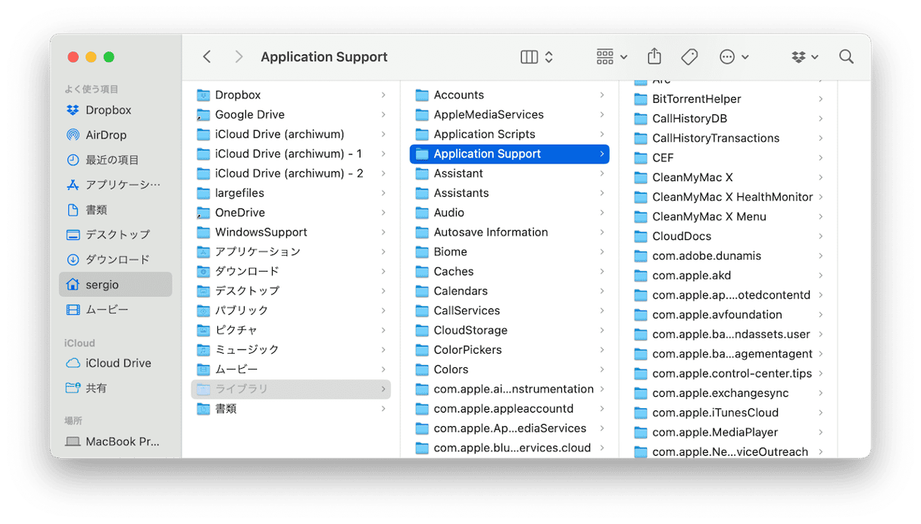Select the com.apple.exchangesync folder
The width and height of the screenshot is (921, 524).
tap(729, 393)
